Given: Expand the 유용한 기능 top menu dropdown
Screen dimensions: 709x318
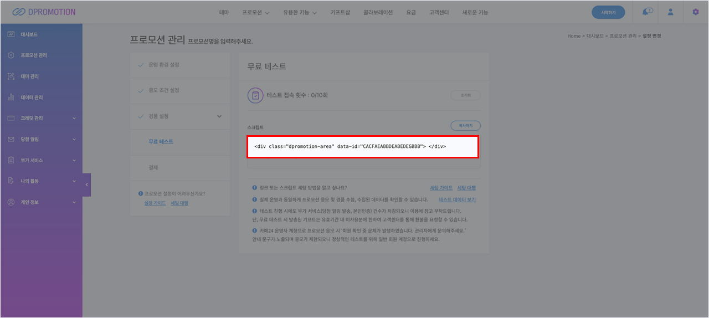Looking at the screenshot, I should (300, 12).
